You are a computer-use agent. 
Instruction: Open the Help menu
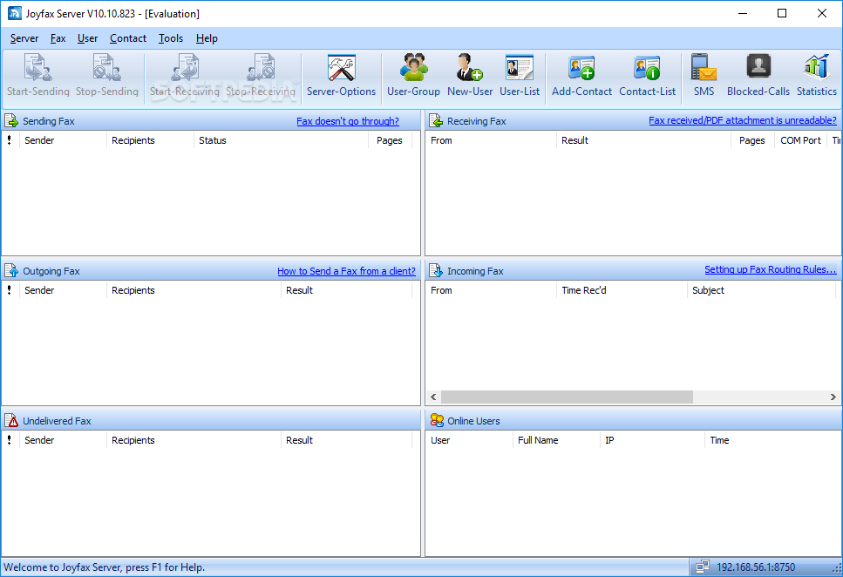[x=207, y=38]
